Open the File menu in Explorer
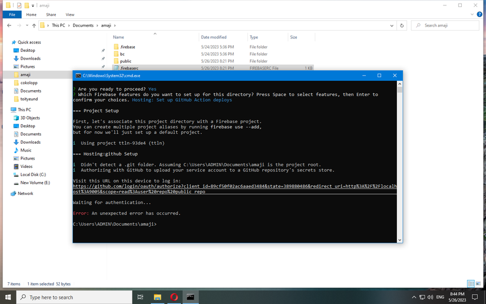486x304 pixels. pos(12,15)
